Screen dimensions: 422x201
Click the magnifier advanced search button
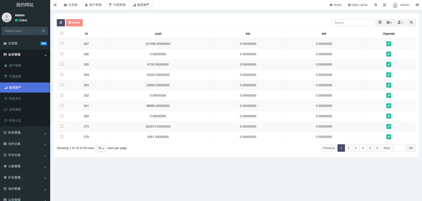(411, 23)
